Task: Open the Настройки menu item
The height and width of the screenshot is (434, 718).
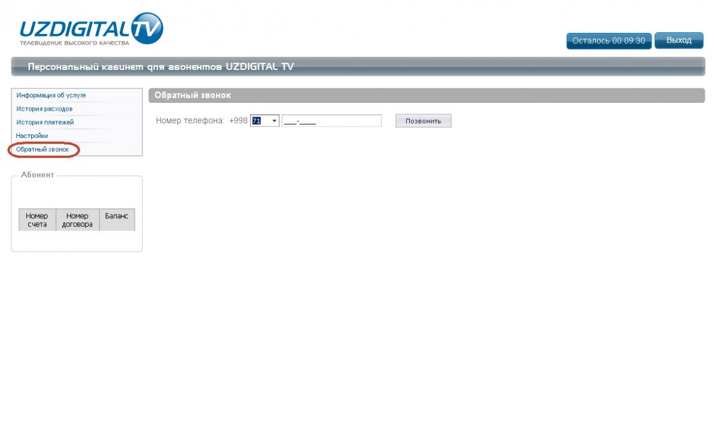Action: pyautogui.click(x=32, y=136)
